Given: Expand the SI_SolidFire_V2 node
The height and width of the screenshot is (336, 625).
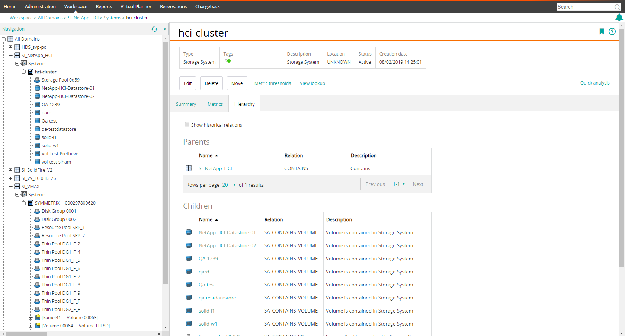Looking at the screenshot, I should tap(10, 170).
